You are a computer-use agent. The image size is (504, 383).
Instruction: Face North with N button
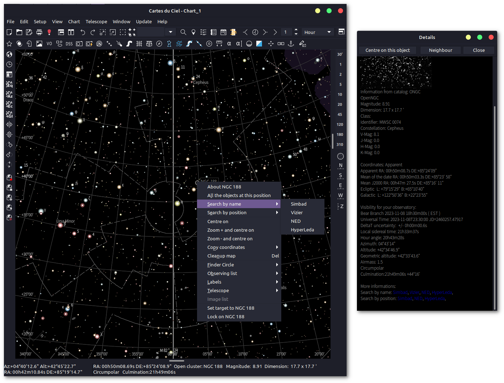click(x=341, y=166)
